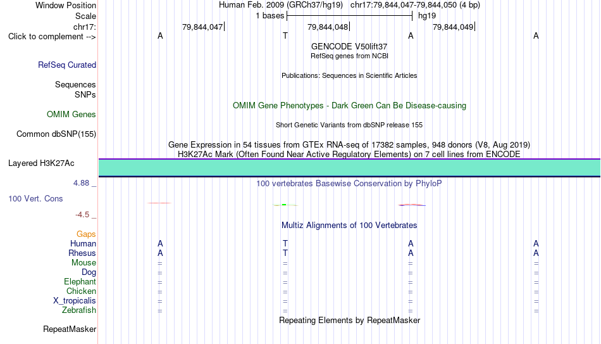This screenshot has height=344, width=601.
Task: Click 'RefSeq genes from NCBI' track title
Action: (349, 56)
